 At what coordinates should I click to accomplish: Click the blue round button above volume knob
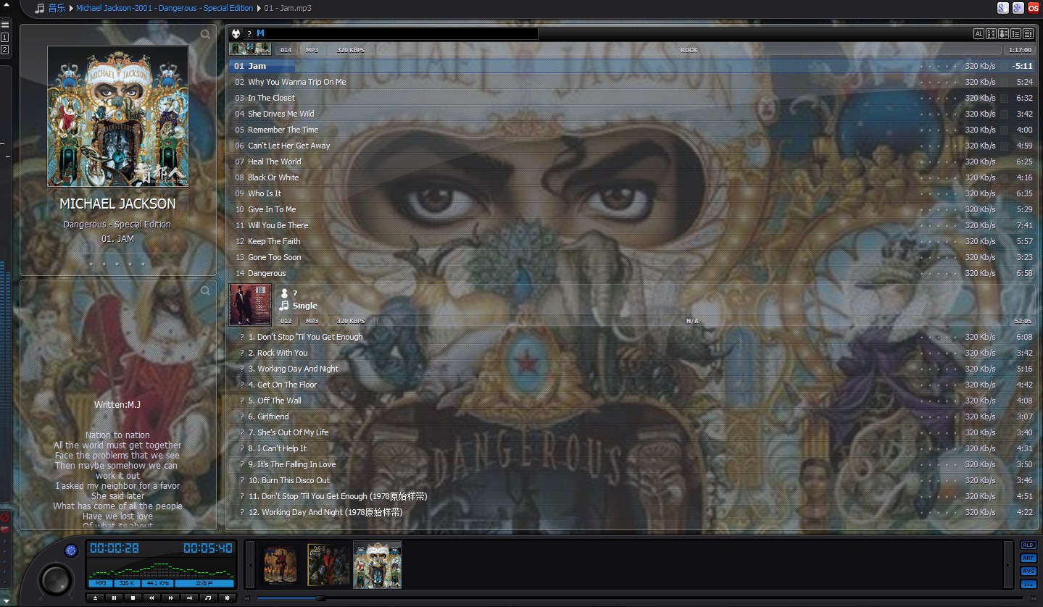(x=71, y=551)
